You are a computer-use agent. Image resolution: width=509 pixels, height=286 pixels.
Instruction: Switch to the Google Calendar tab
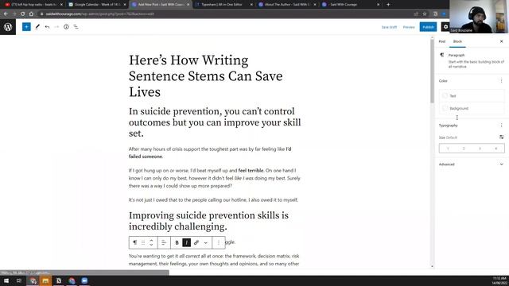(x=97, y=5)
